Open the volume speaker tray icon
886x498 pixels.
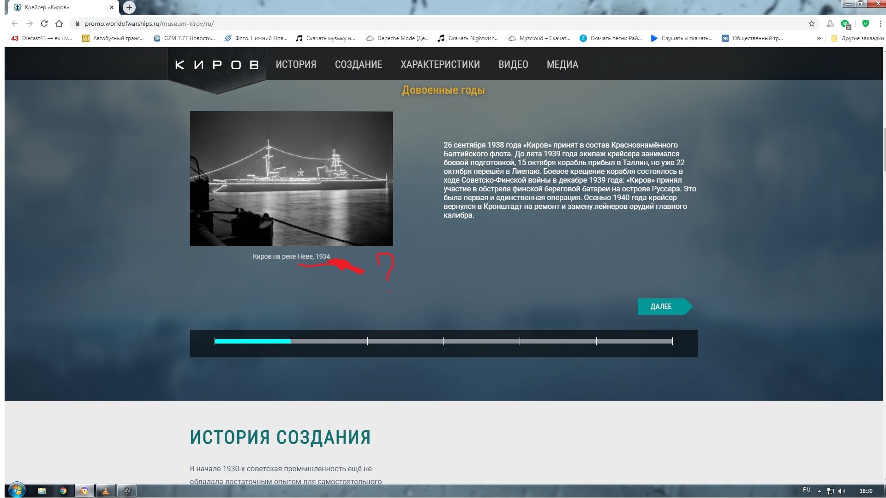pos(842,491)
